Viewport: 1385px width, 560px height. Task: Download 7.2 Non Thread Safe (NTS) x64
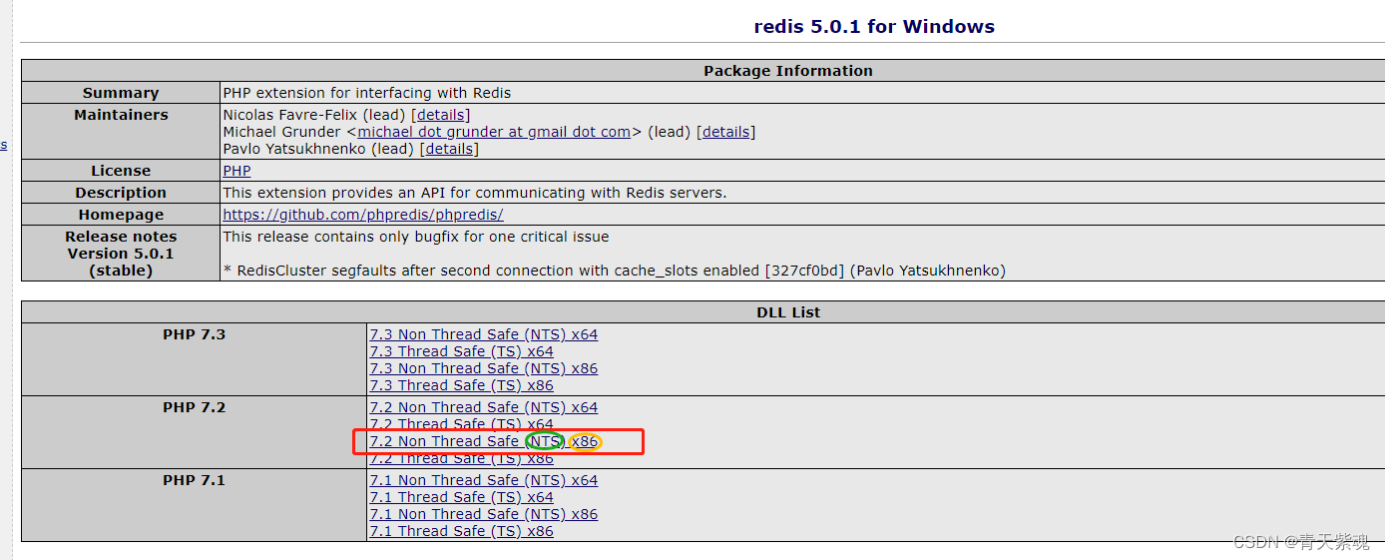(484, 407)
